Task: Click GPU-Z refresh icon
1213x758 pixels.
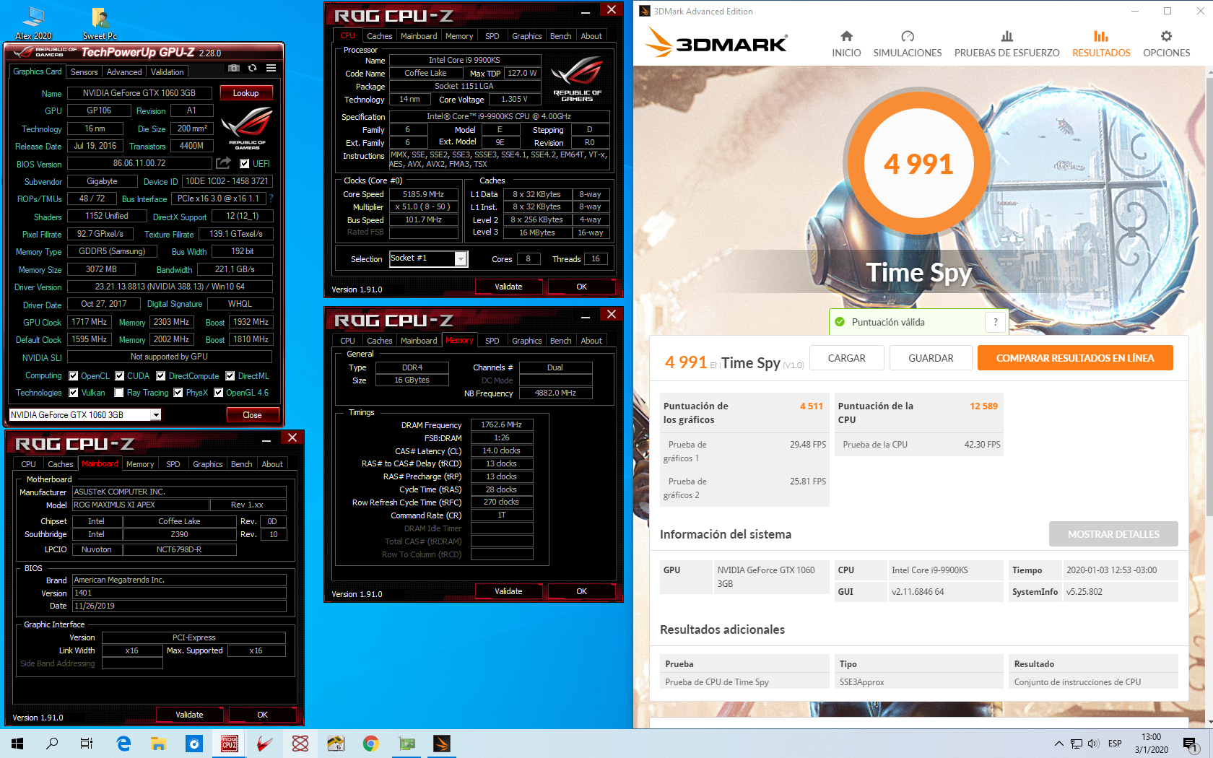Action: point(252,68)
